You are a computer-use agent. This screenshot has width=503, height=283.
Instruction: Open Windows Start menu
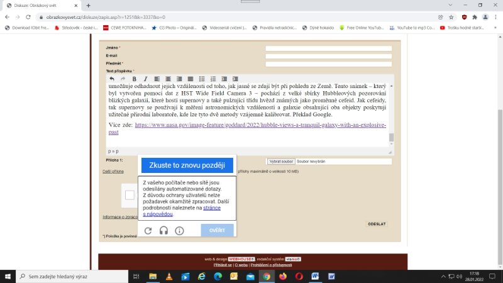coord(8,276)
